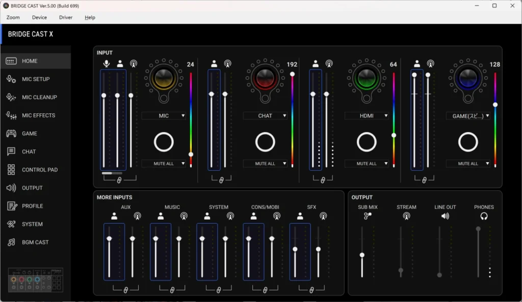522x302 pixels.
Task: Click the STREAM broadcast icon in Output
Action: pos(406,216)
